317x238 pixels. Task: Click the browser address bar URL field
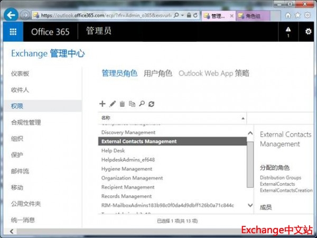[x=106, y=16]
